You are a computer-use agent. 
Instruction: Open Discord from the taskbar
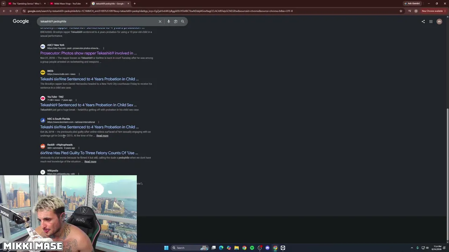(268, 248)
